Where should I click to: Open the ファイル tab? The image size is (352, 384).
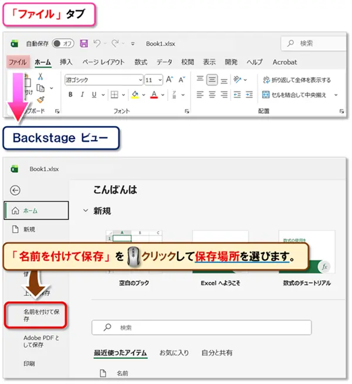18,62
